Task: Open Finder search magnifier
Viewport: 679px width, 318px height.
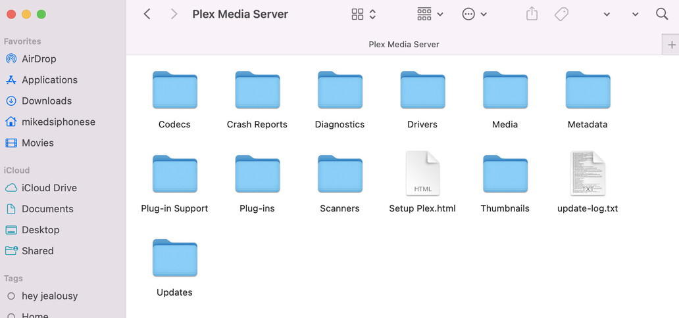Action: tap(662, 14)
